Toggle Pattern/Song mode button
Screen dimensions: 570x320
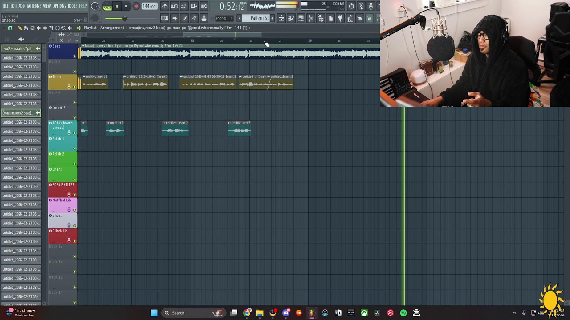[107, 6]
